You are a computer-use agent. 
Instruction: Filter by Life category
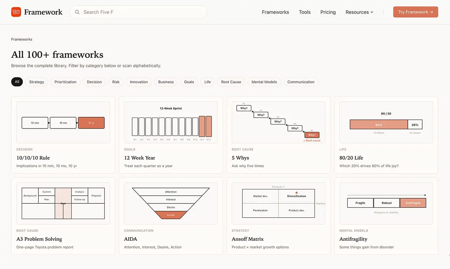pyautogui.click(x=208, y=82)
